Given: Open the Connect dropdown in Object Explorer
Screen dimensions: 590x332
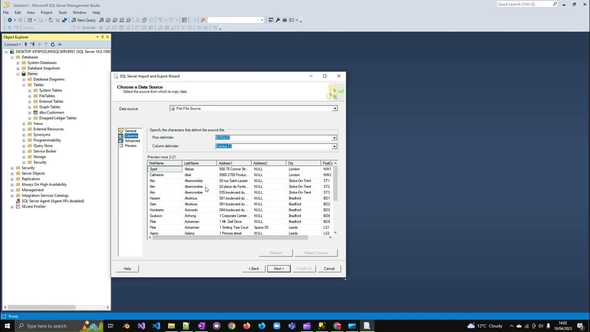Looking at the screenshot, I should [x=13, y=44].
